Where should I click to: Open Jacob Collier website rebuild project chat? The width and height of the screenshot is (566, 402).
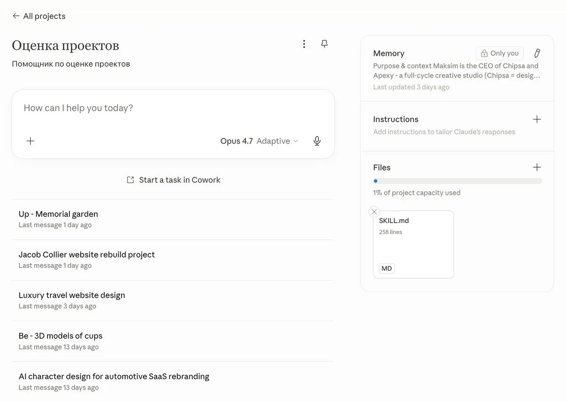point(87,255)
